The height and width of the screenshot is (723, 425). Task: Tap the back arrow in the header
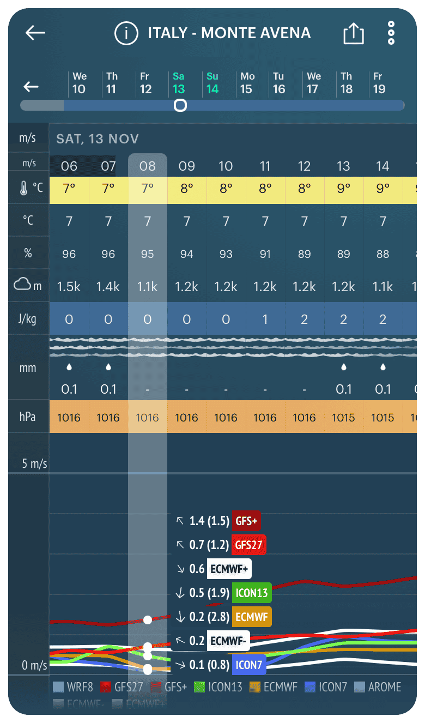coord(35,33)
